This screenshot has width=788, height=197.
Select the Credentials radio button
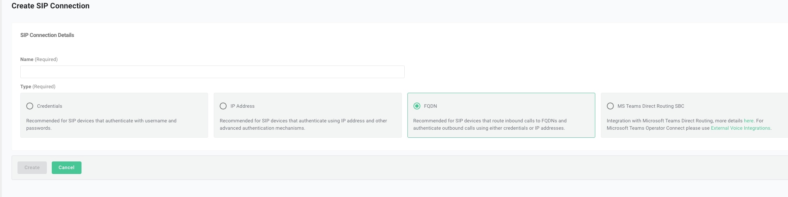coord(30,106)
